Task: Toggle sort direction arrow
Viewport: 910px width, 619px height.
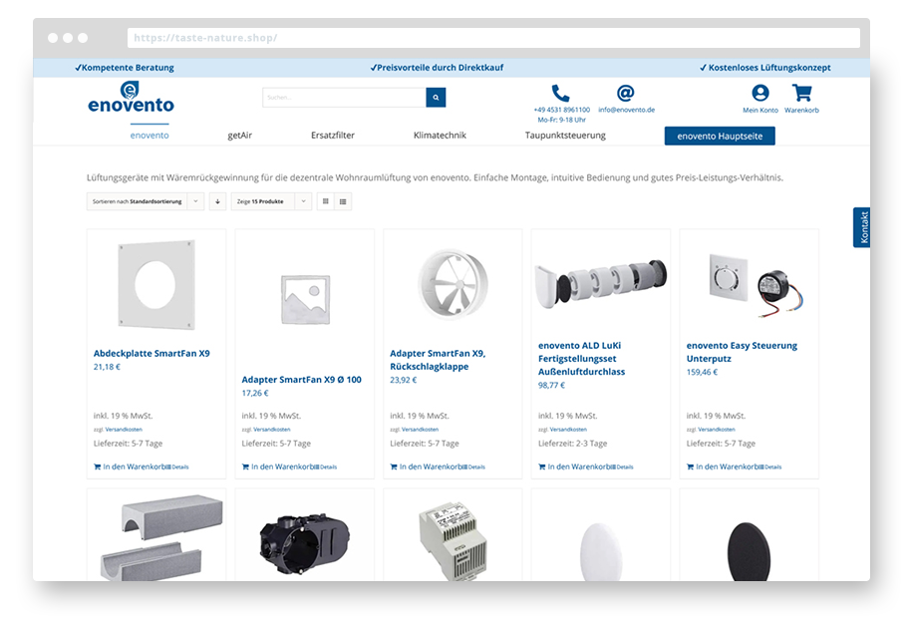Action: coord(217,201)
